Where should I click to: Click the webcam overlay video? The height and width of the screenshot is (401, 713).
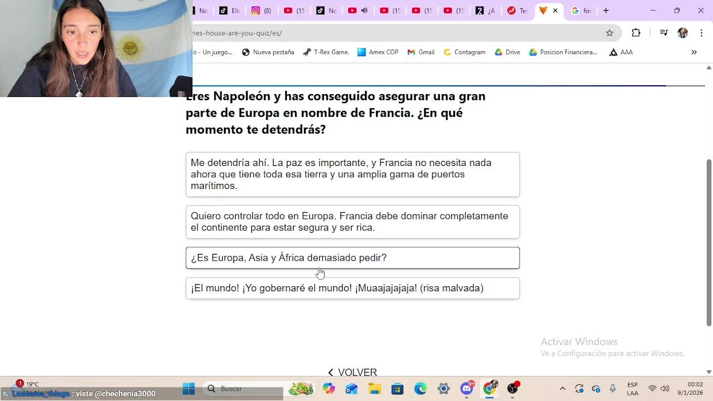[96, 48]
